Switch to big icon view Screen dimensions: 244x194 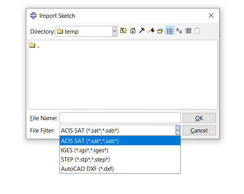[179, 31]
